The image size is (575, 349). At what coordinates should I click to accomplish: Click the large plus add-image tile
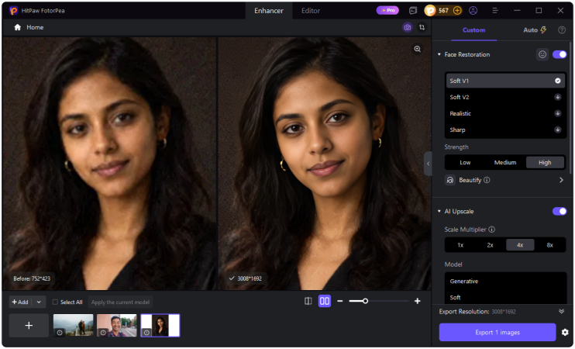(x=29, y=326)
